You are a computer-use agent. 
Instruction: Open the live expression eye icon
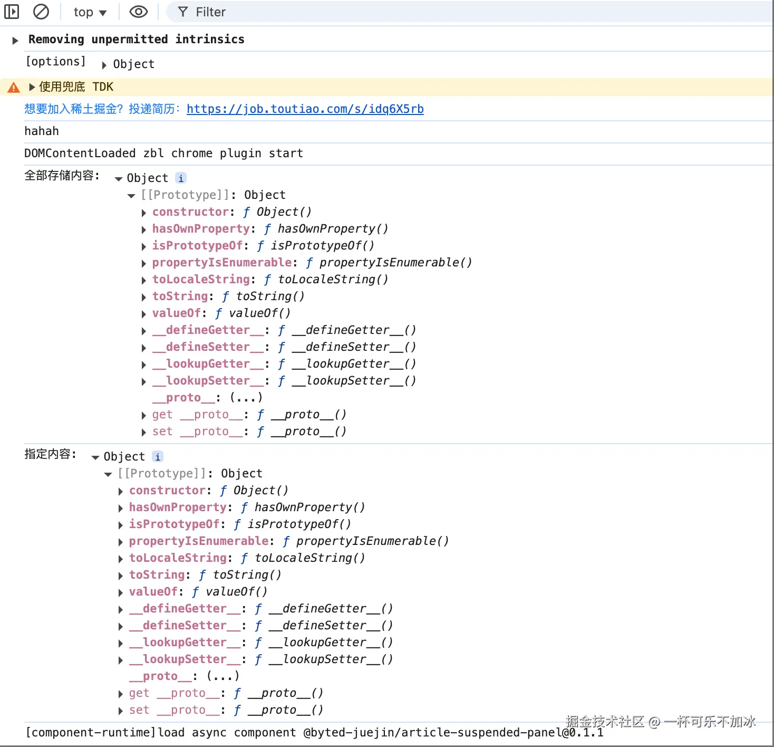(x=139, y=12)
